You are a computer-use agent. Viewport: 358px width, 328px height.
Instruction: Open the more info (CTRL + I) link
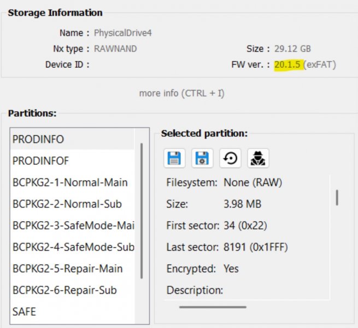(181, 93)
